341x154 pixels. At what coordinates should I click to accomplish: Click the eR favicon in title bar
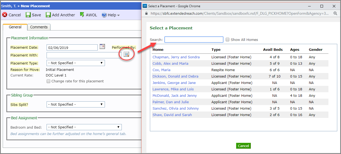click(145, 6)
